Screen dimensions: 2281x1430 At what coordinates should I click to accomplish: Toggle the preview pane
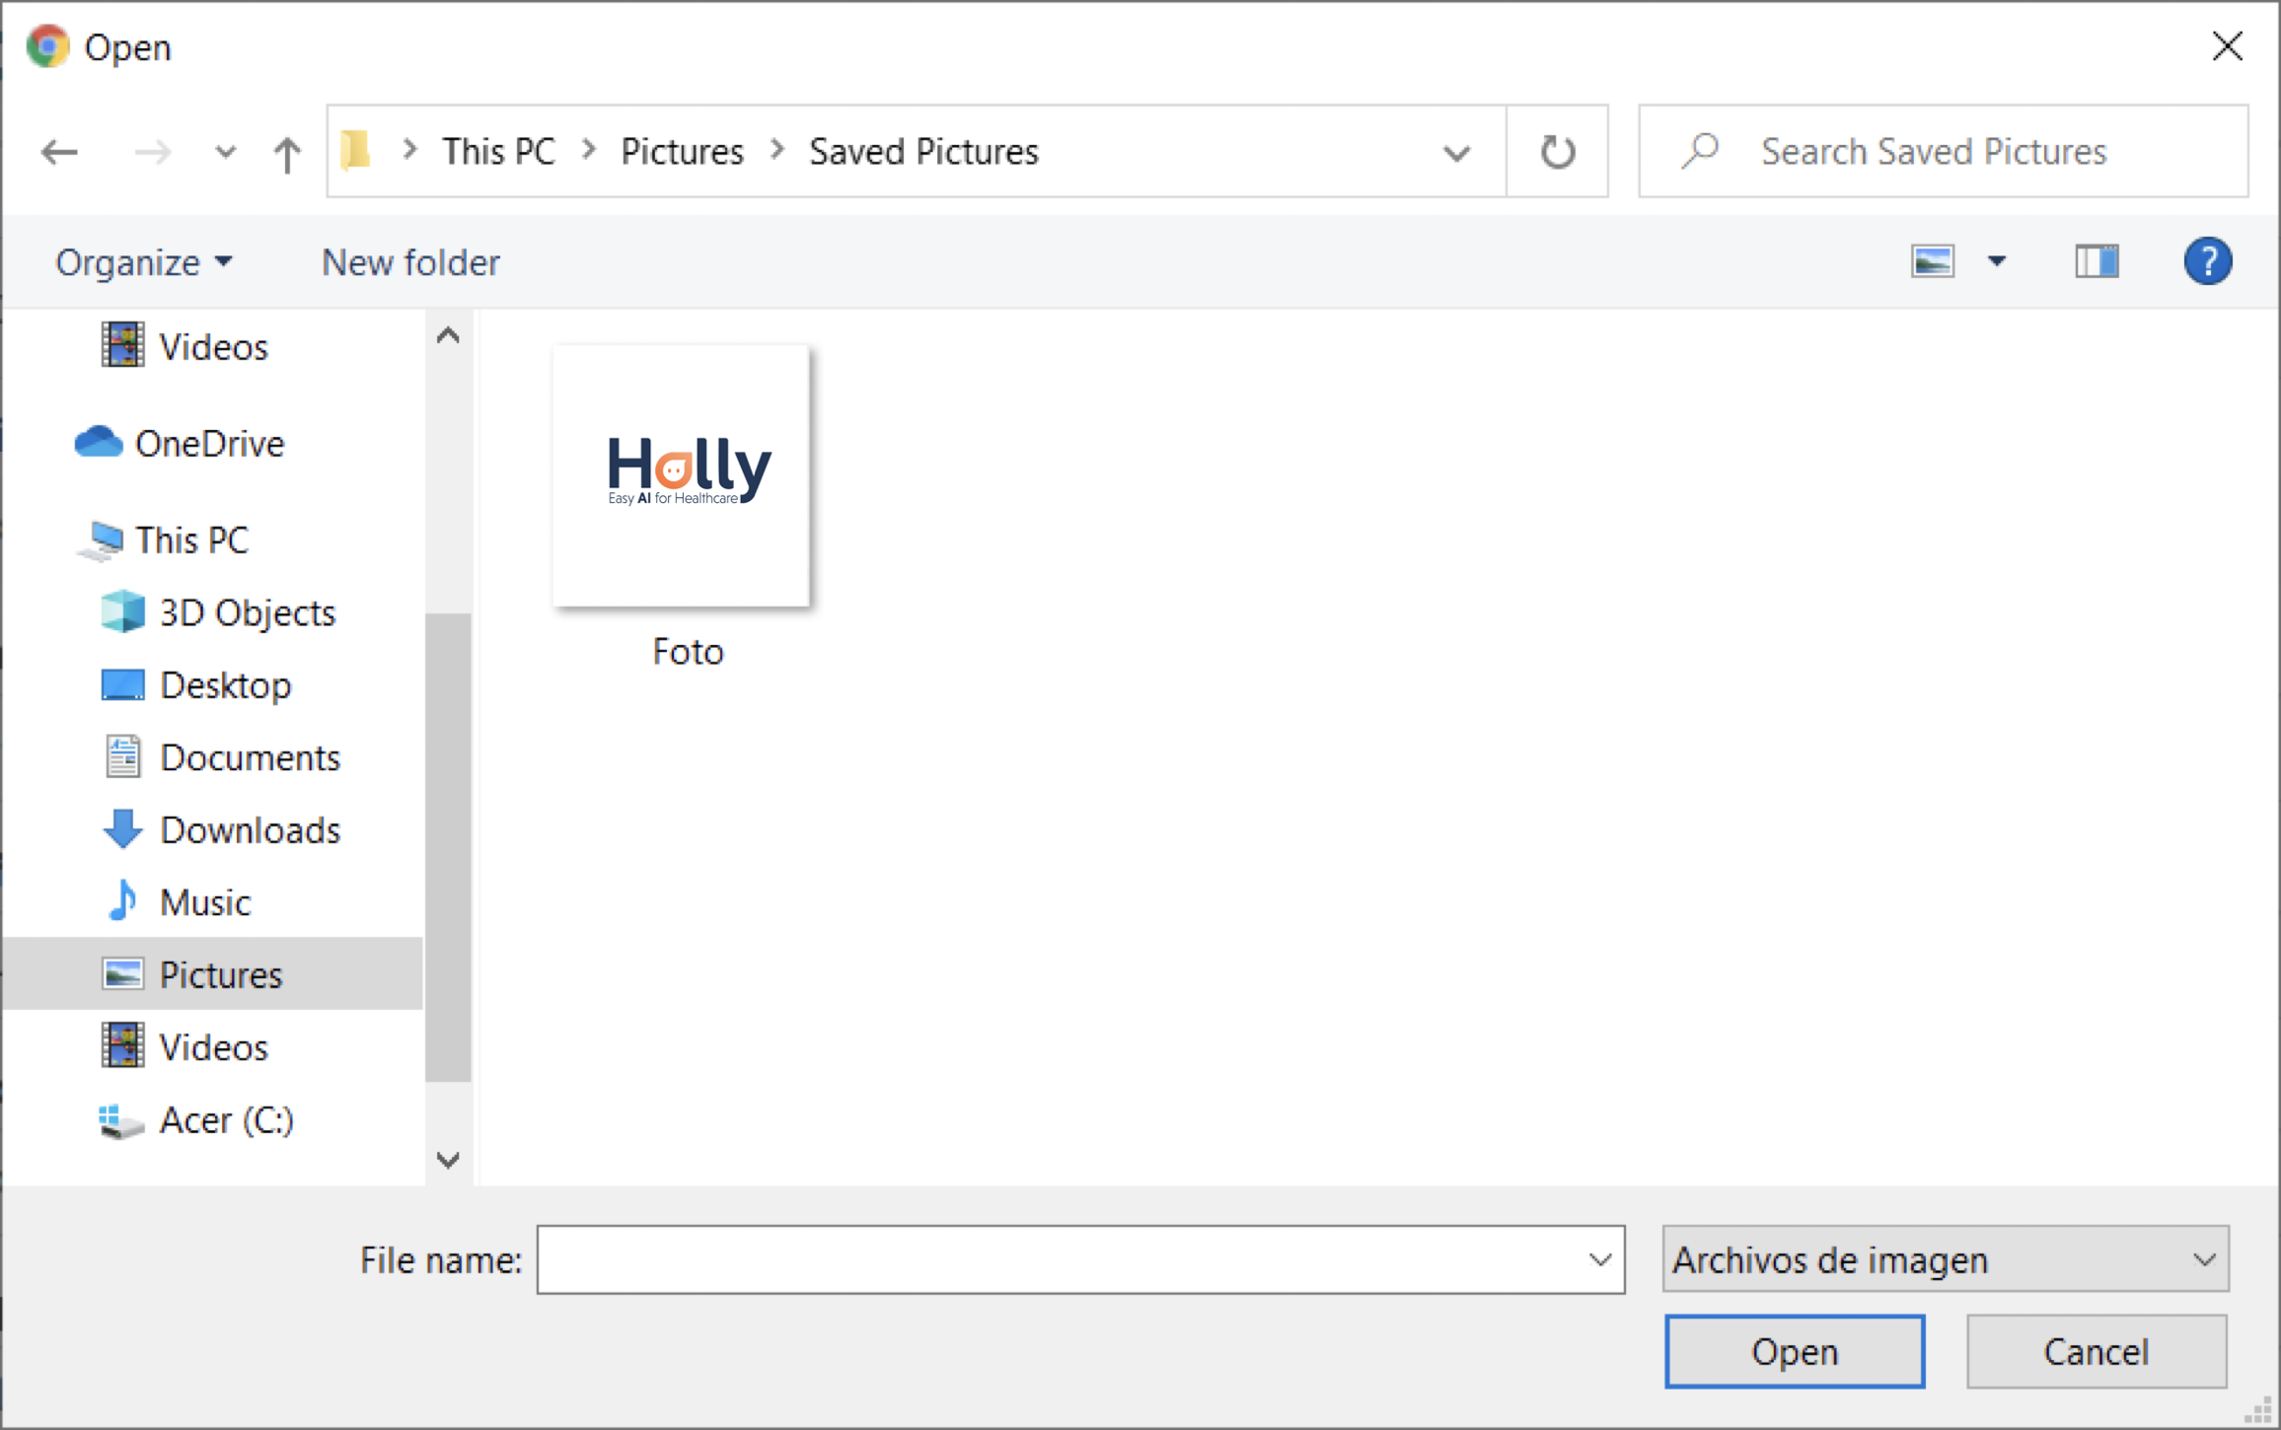pyautogui.click(x=2097, y=261)
